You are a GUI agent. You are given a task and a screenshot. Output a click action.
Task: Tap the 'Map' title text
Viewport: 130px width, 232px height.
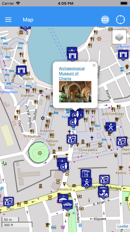point(28,20)
